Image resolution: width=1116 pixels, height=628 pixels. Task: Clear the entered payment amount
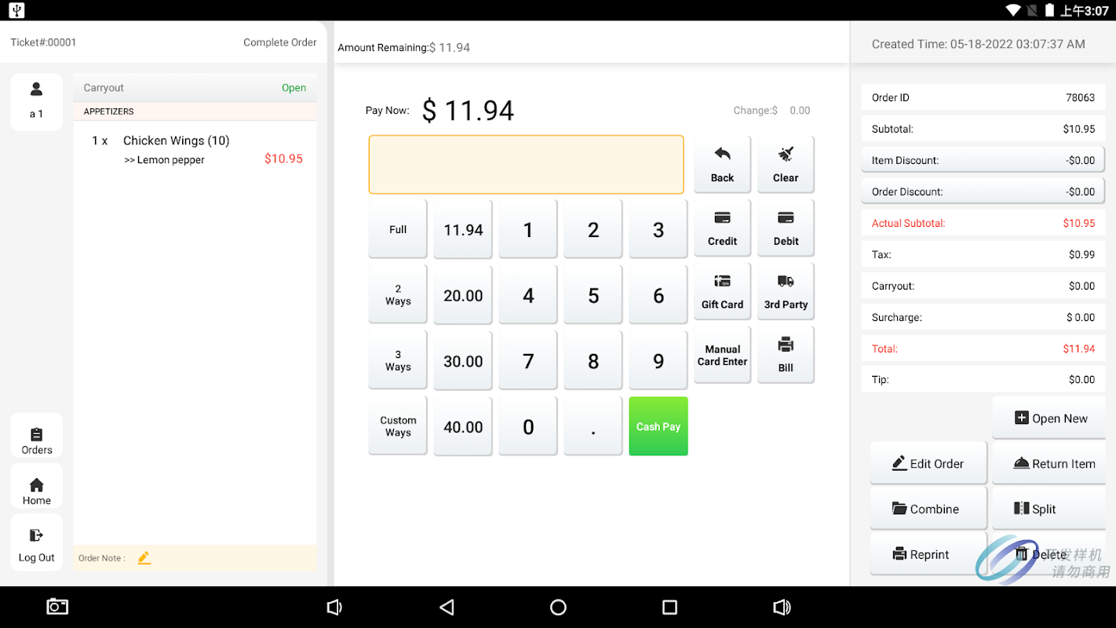[786, 163]
